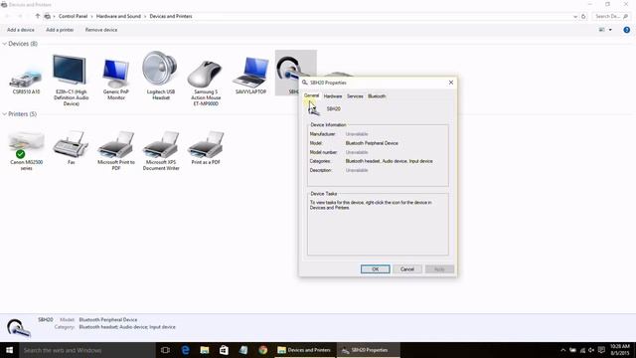
Task: Show hidden system tray icons
Action: [x=563, y=350]
